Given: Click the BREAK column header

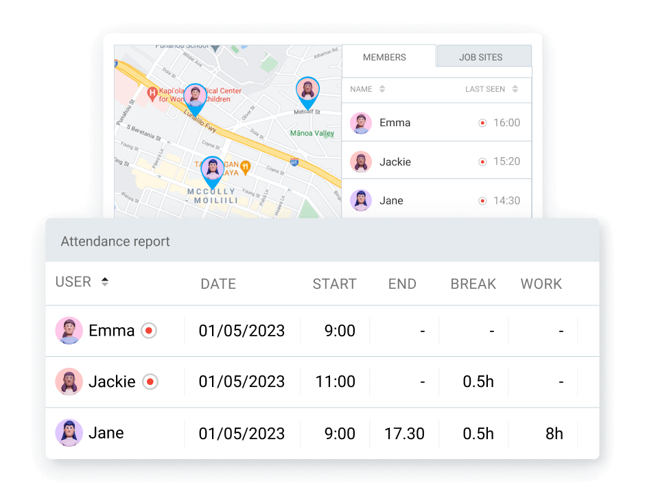Looking at the screenshot, I should [473, 284].
